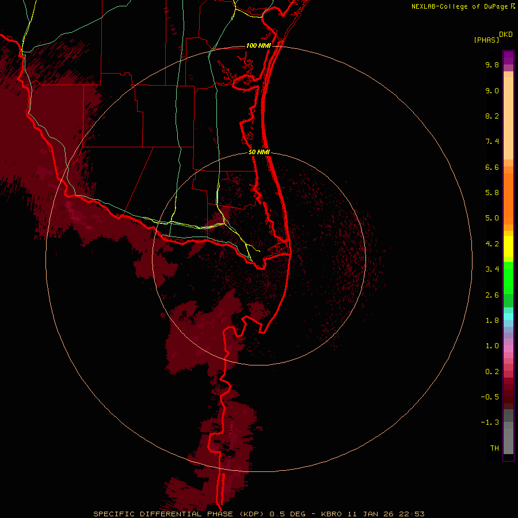
Task: Click the bright green color band in legend
Action: (508, 277)
